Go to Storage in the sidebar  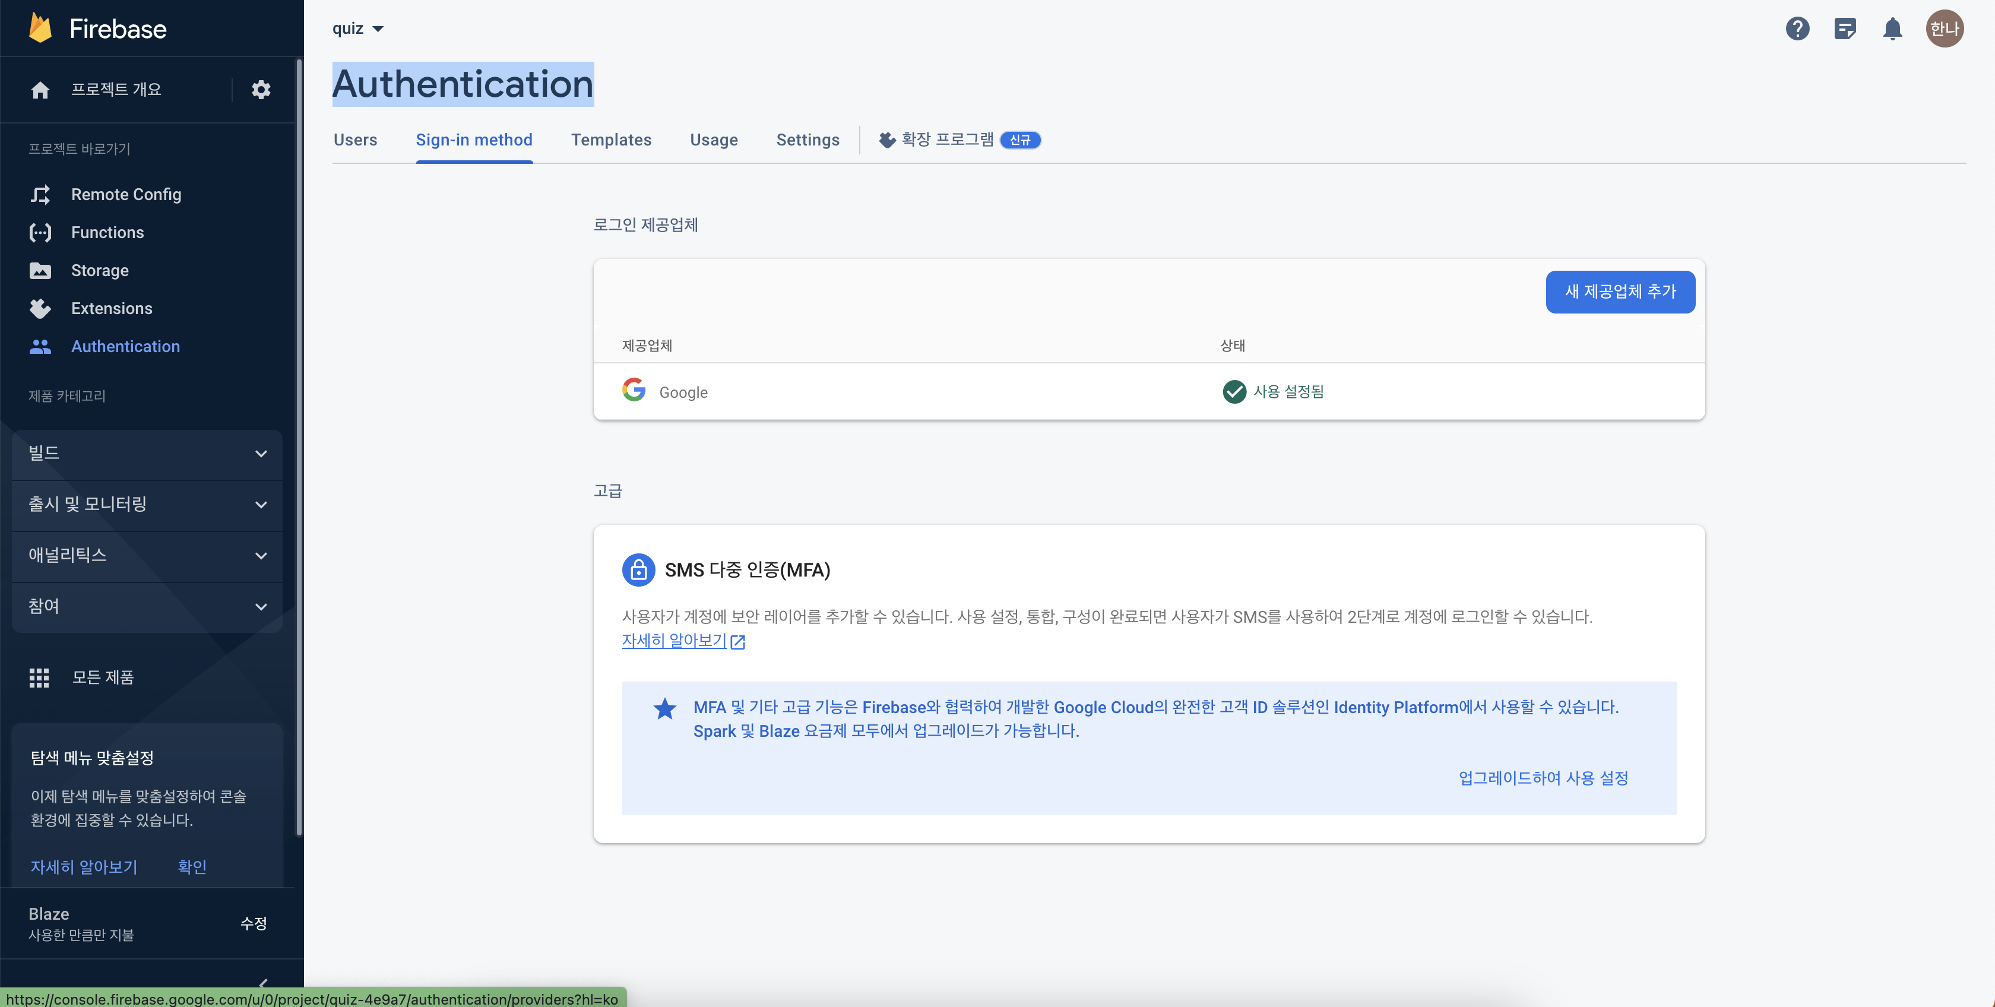click(x=99, y=270)
